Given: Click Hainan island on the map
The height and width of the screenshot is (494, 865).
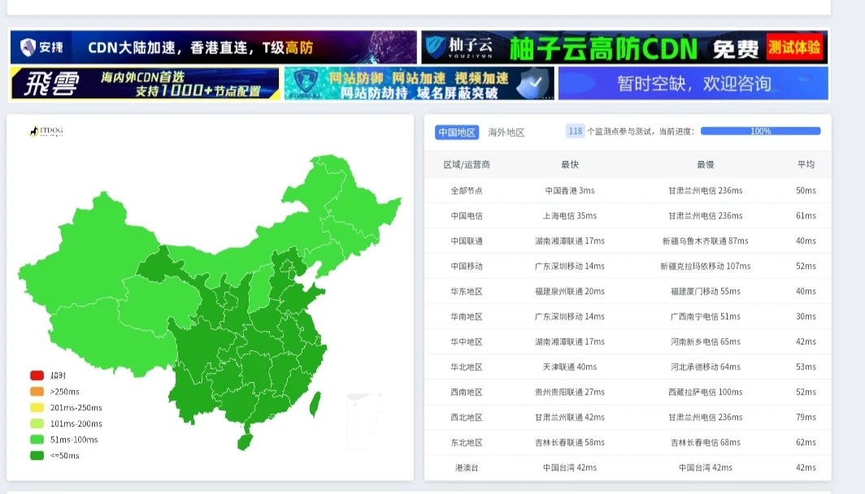Looking at the screenshot, I should click(245, 440).
